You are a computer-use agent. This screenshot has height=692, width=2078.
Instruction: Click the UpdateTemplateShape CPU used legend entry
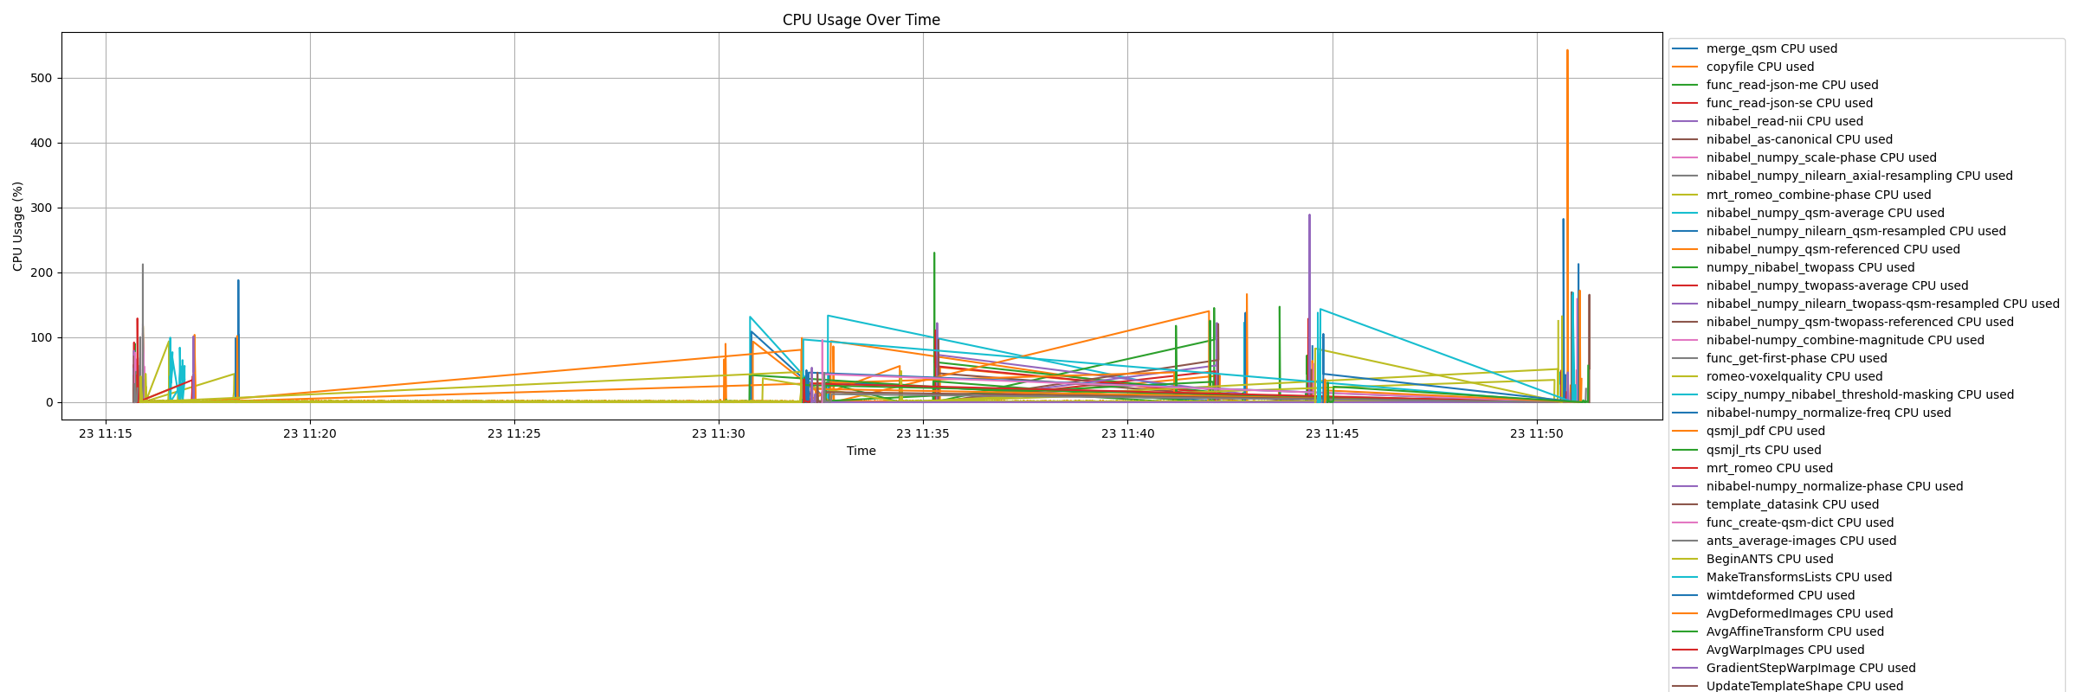(1787, 686)
